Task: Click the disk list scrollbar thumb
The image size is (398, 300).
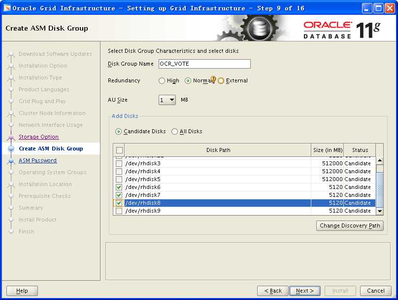Action: 380,189
